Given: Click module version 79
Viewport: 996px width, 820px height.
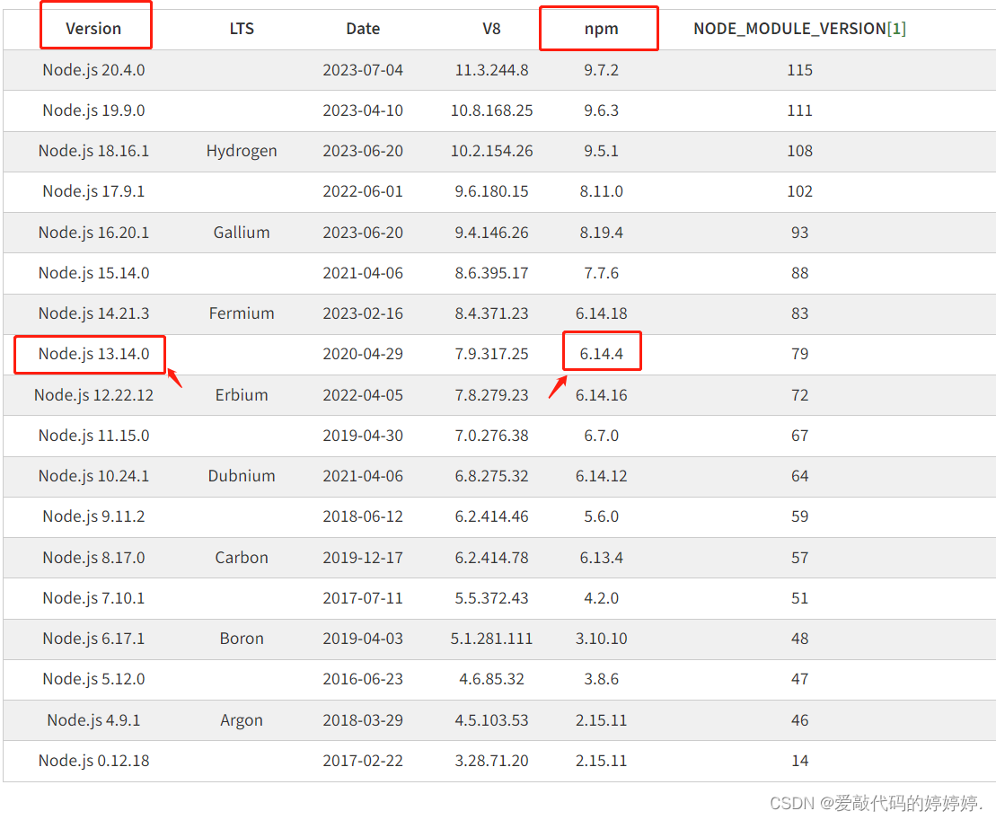Looking at the screenshot, I should click(799, 354).
